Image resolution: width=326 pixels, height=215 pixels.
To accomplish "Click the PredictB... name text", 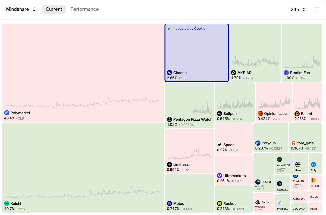I will pyautogui.click(x=299, y=181).
